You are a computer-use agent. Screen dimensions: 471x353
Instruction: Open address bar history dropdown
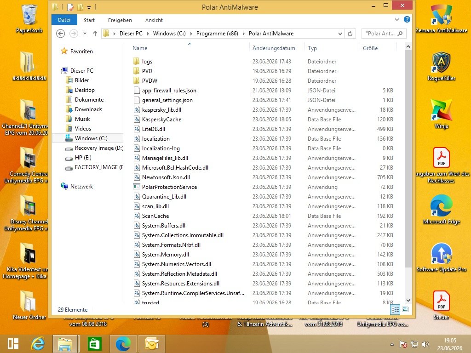[340, 34]
